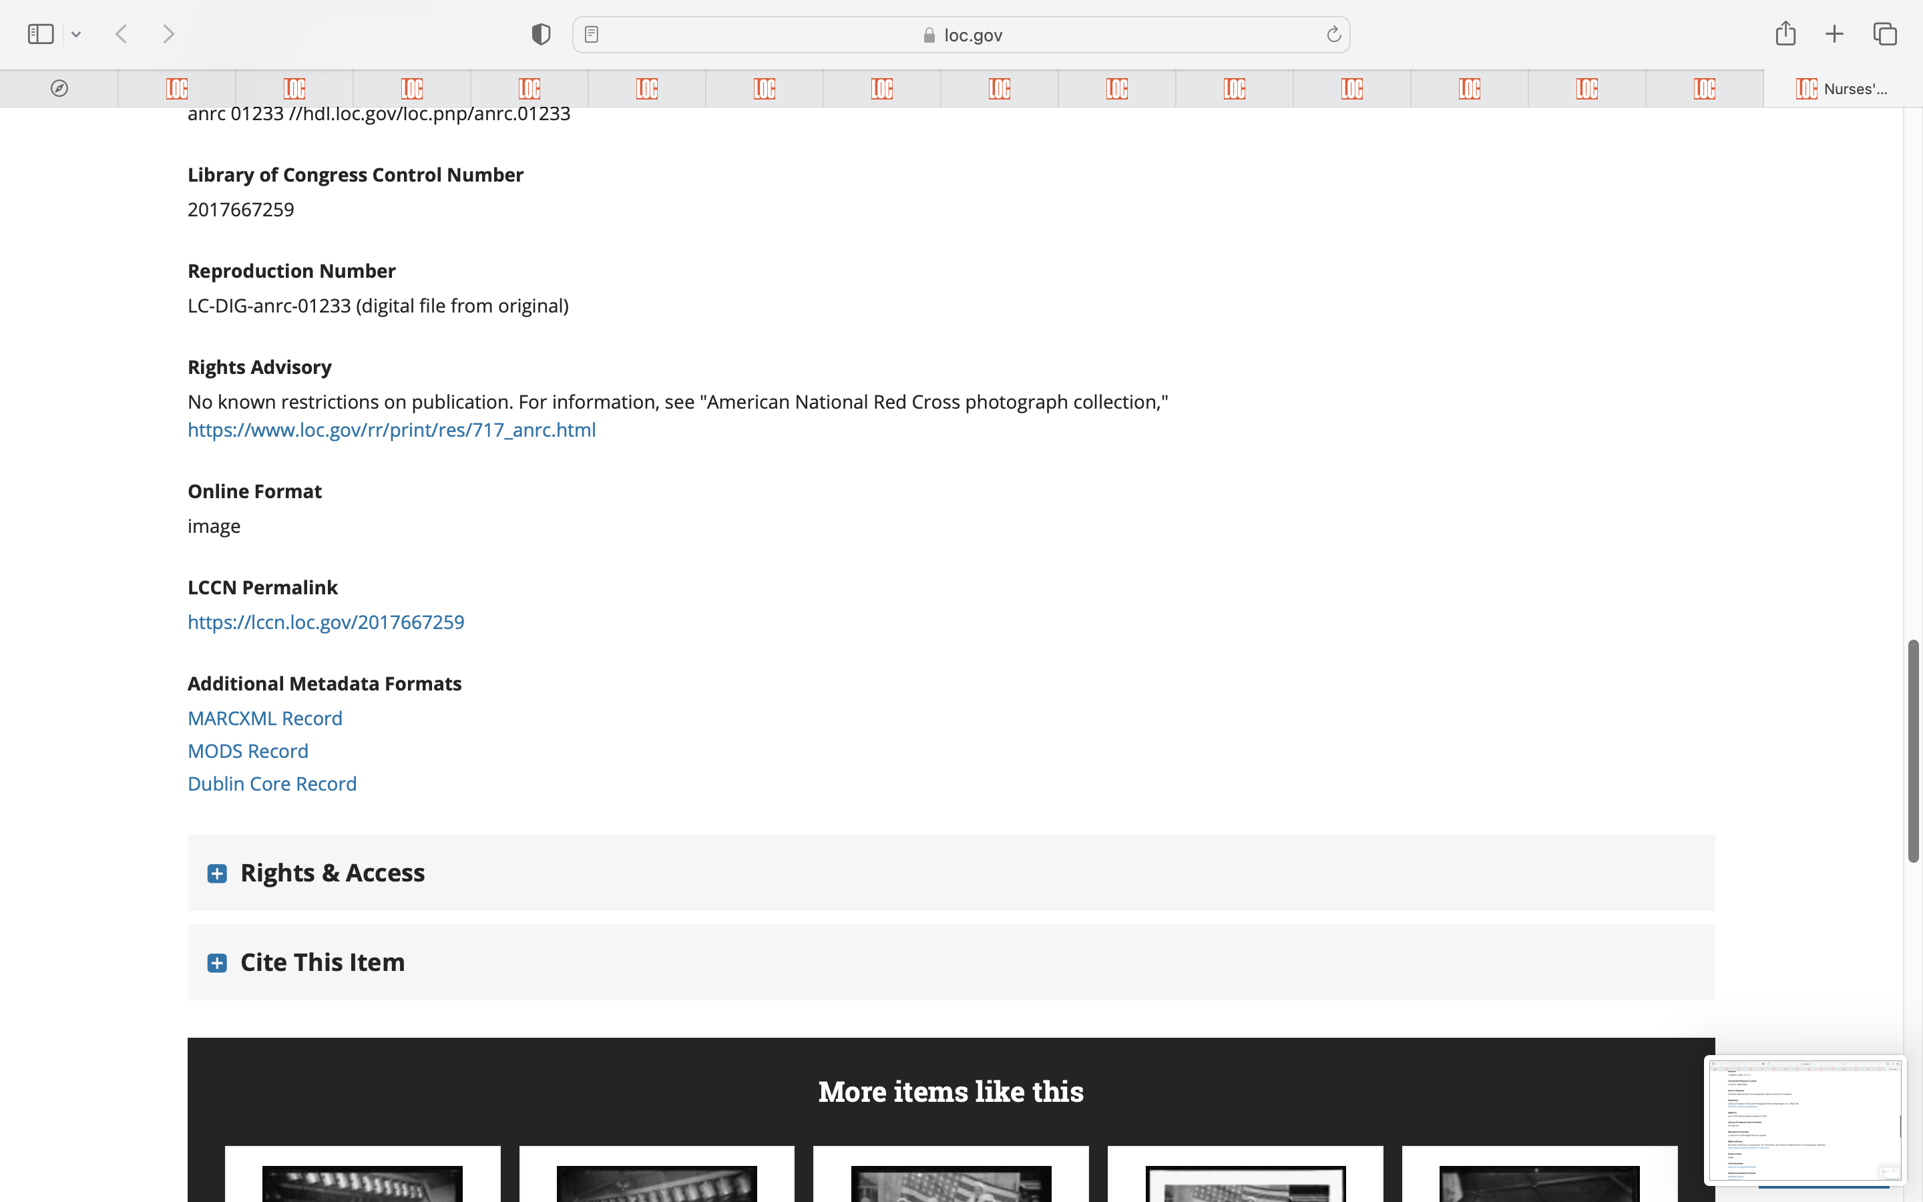Open the privacy shield report icon
The width and height of the screenshot is (1923, 1202).
(541, 34)
